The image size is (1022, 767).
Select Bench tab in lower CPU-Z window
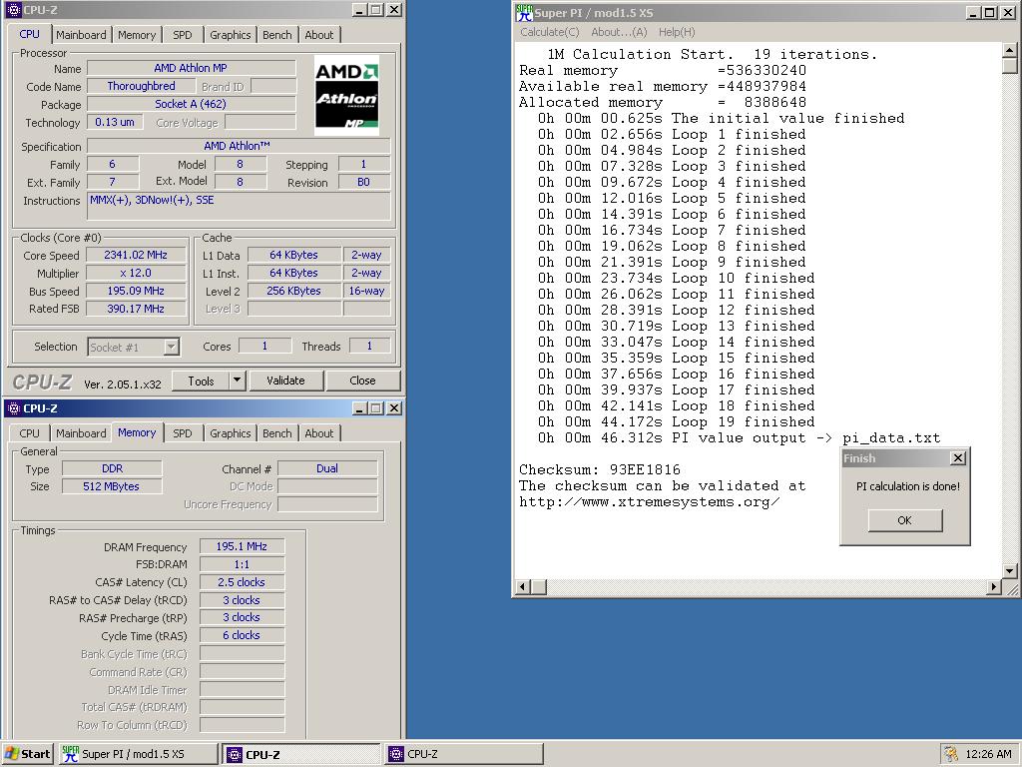[277, 433]
